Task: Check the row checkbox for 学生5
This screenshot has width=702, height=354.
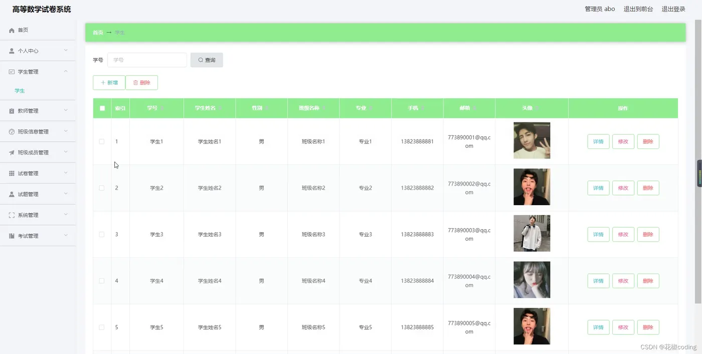Action: [x=102, y=327]
